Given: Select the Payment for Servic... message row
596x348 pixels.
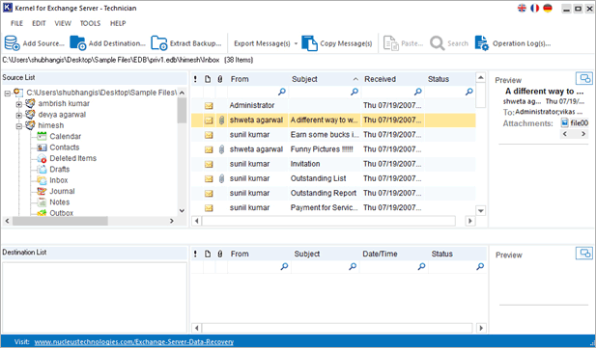Looking at the screenshot, I should [x=333, y=208].
